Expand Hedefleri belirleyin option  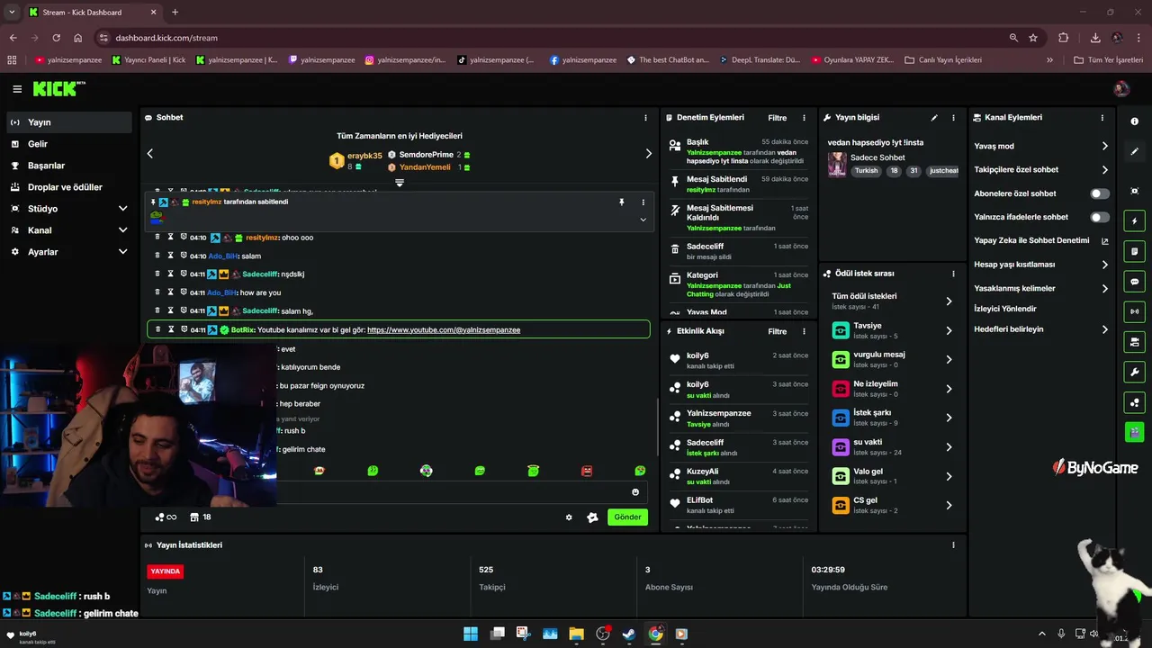point(1105,329)
